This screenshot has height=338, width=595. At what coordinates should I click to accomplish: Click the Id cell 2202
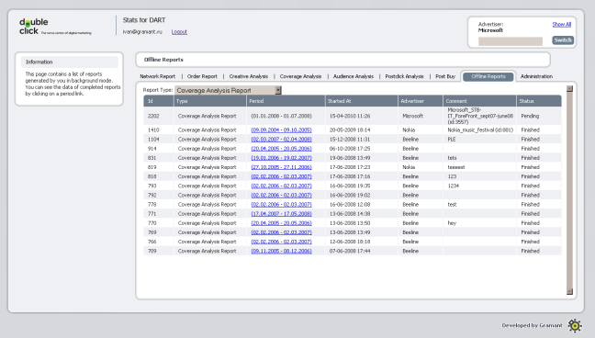pos(153,116)
